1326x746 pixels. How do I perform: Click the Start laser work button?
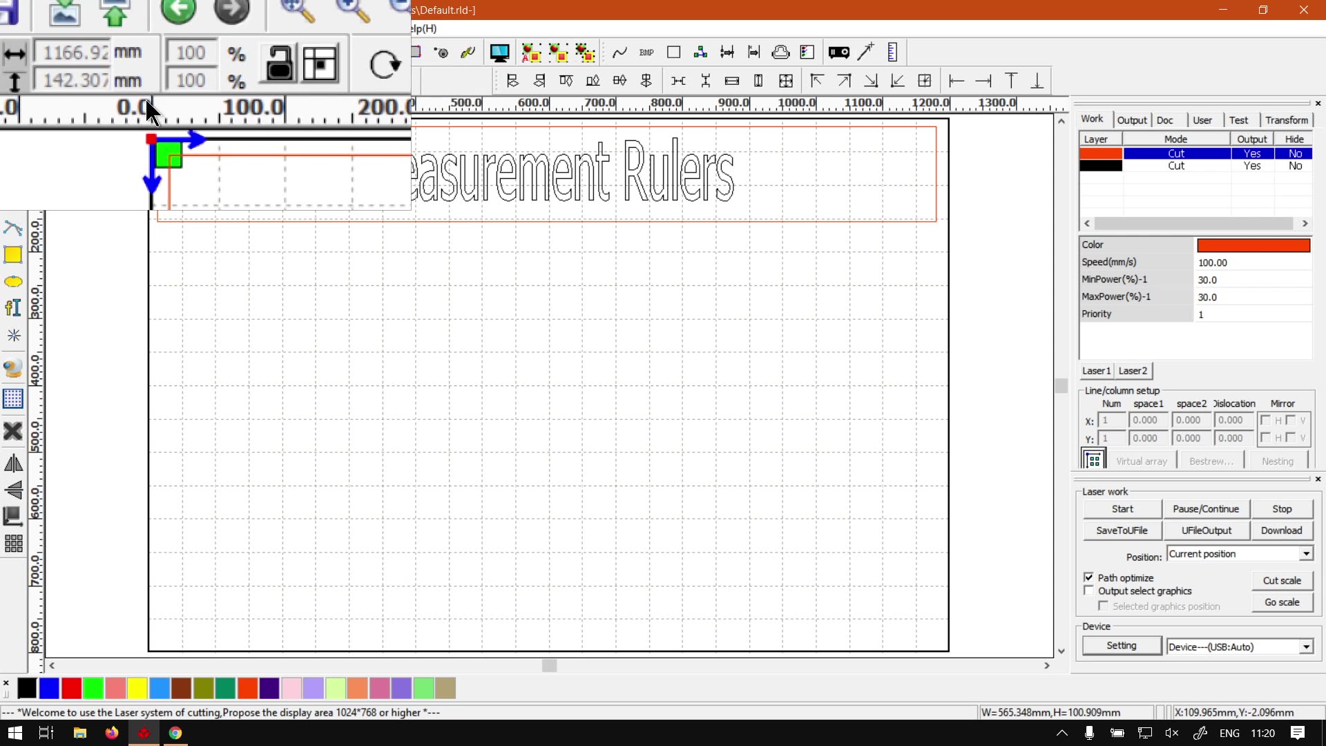(x=1122, y=509)
